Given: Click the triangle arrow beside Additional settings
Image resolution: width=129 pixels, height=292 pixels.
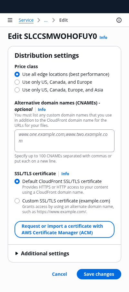Looking at the screenshot, I should coord(17,253).
